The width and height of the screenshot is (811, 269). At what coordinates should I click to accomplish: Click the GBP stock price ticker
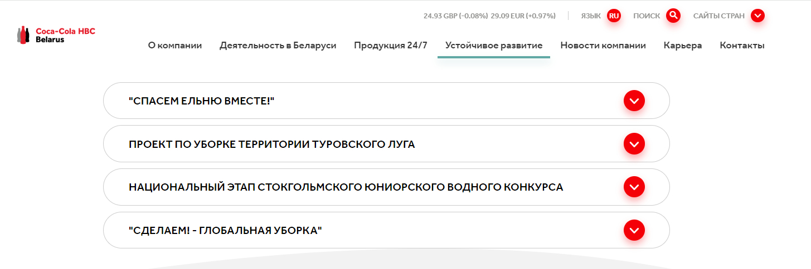click(x=455, y=16)
